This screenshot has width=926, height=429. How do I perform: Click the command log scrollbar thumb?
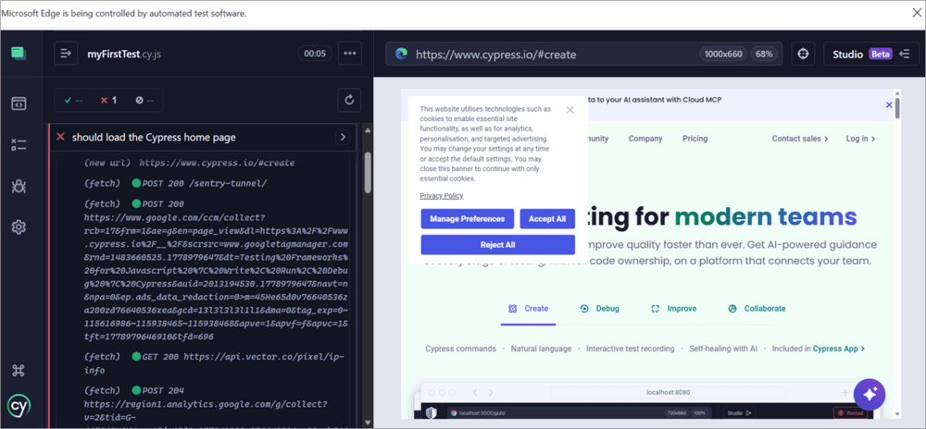[x=368, y=172]
